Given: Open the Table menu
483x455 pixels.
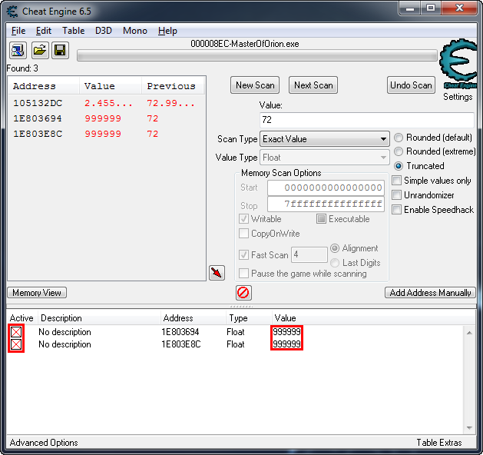Looking at the screenshot, I should [73, 31].
